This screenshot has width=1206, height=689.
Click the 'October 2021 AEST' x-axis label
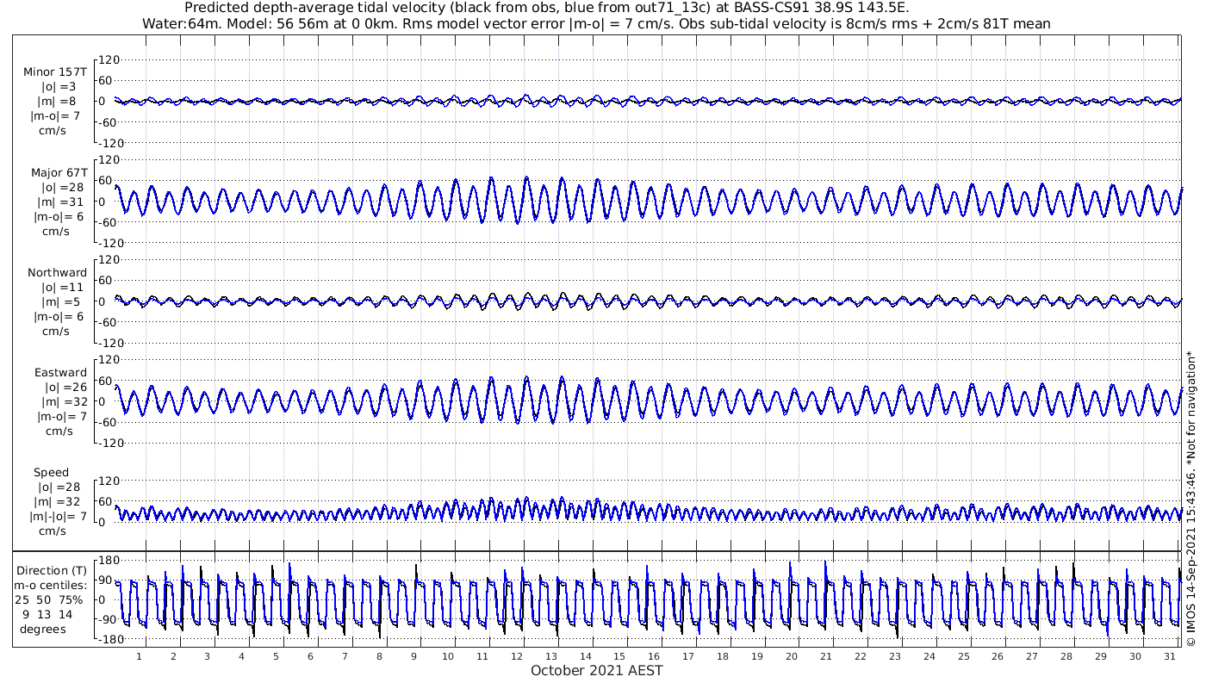[597, 670]
